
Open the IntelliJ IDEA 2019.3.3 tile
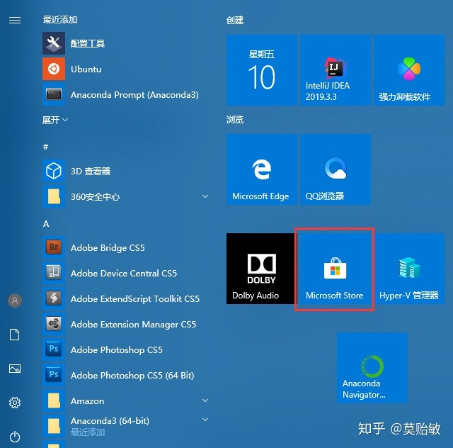pos(336,70)
